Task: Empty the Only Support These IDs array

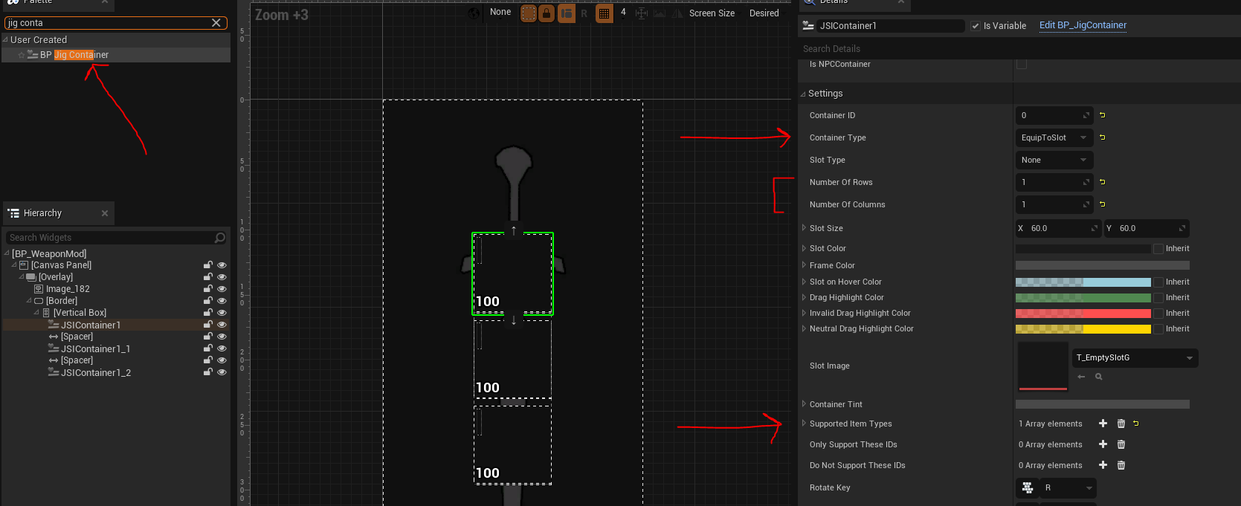Action: [1121, 444]
